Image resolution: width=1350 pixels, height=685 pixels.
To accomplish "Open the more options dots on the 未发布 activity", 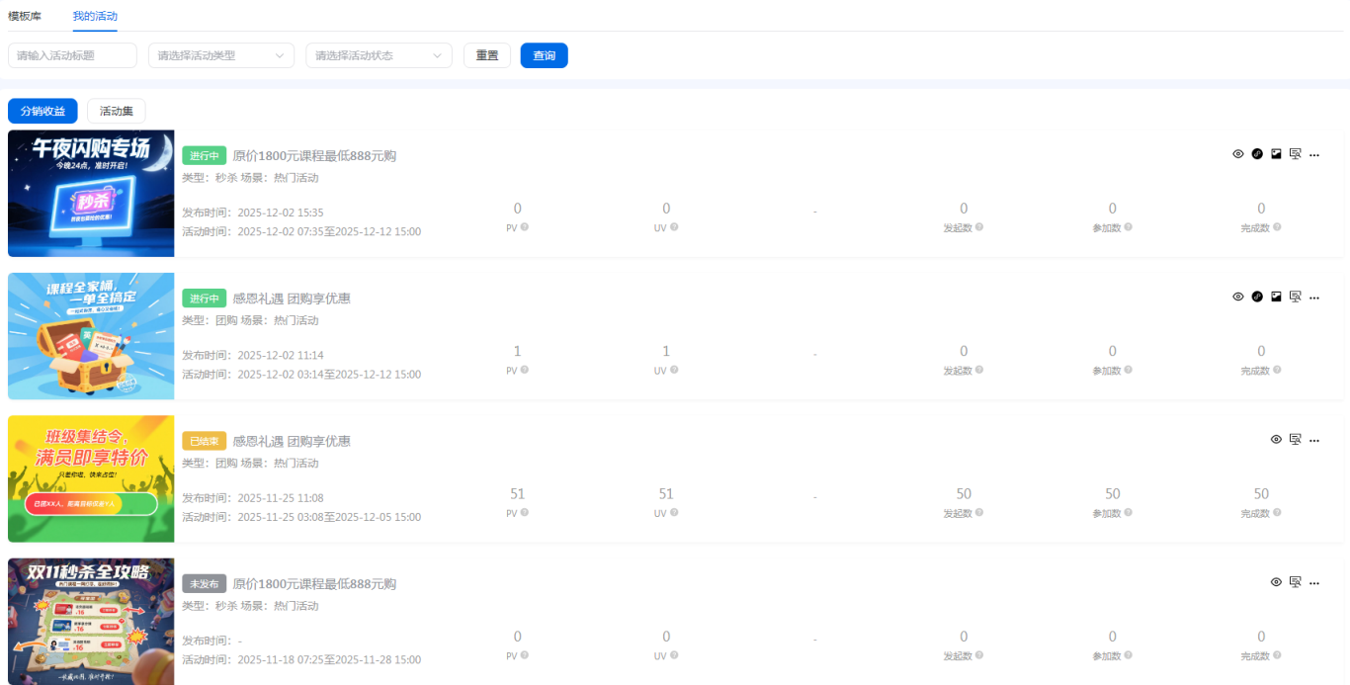I will (1314, 583).
